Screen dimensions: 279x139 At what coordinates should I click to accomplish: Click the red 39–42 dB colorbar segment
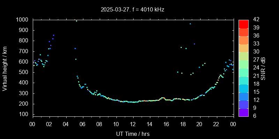click(x=243, y=24)
